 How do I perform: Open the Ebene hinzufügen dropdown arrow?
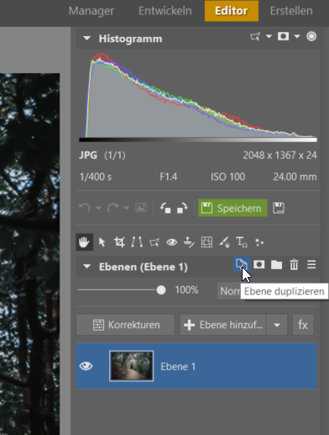tap(277, 325)
